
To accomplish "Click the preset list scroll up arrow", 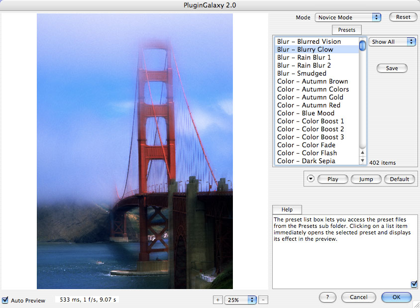I will coord(362,153).
